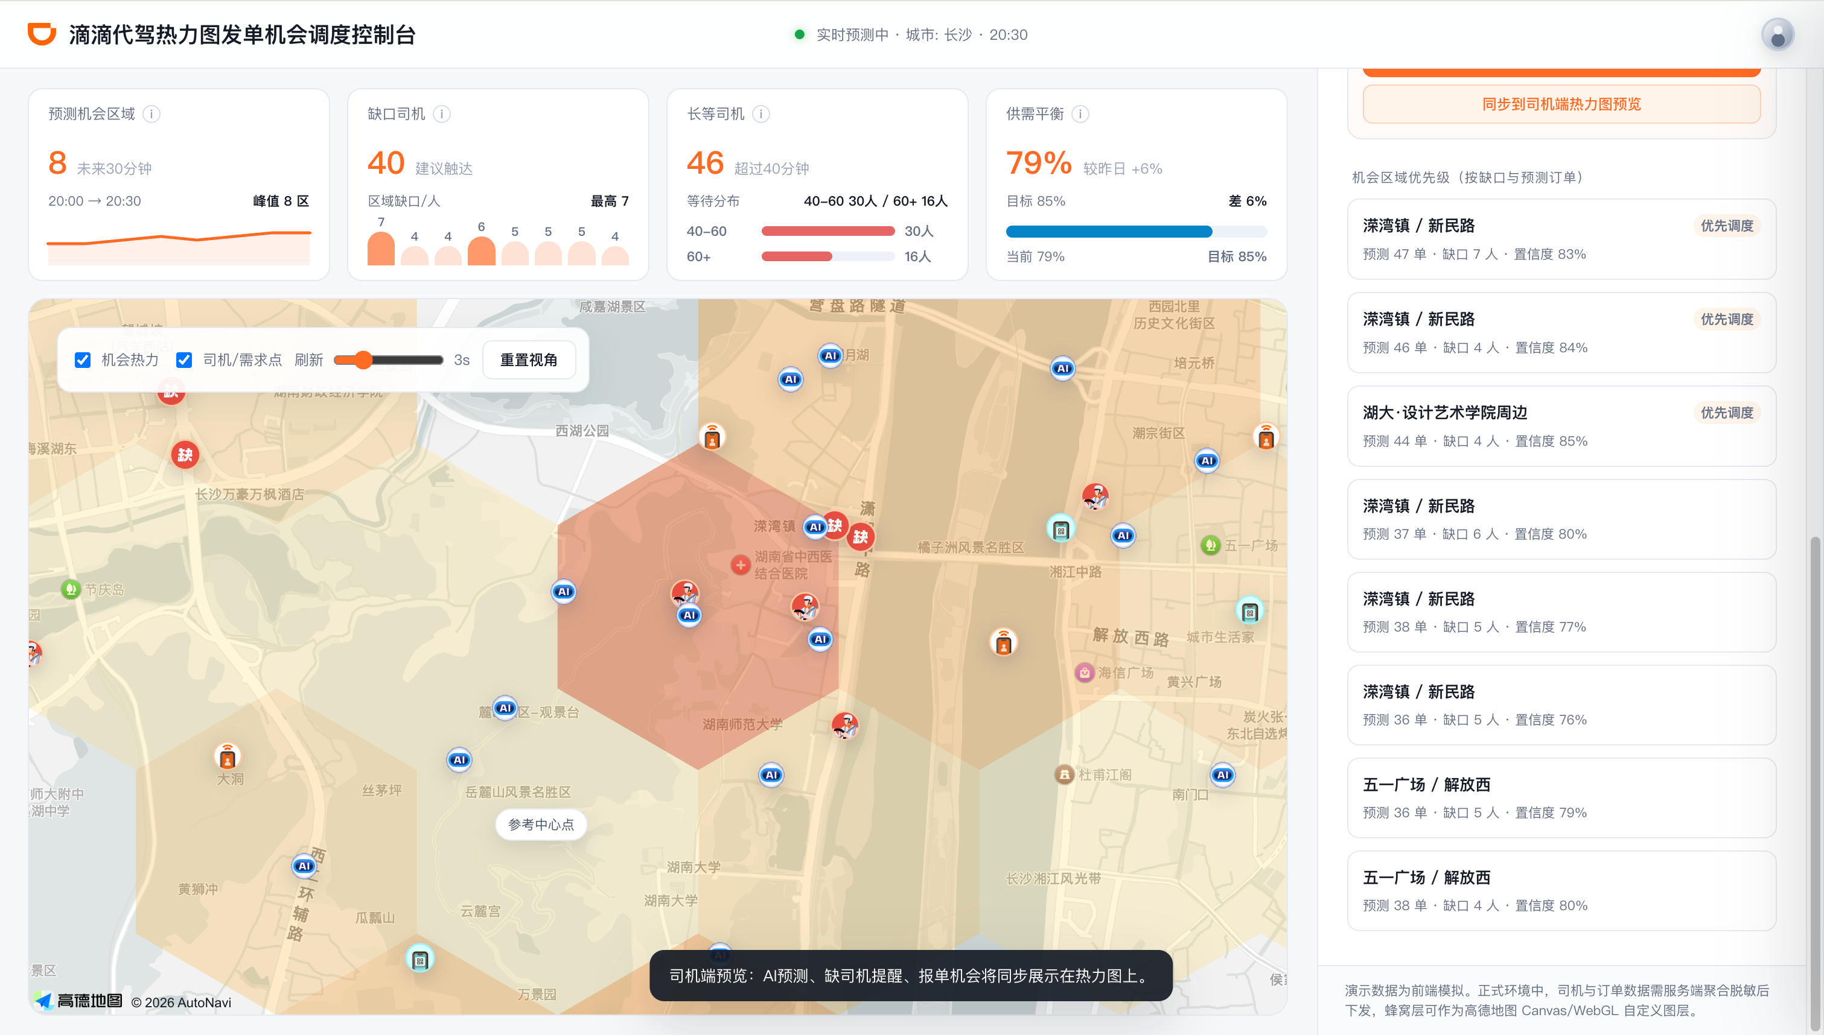Click the 杜甫江阁 landmark icon
The width and height of the screenshot is (1824, 1035).
pos(1064,774)
